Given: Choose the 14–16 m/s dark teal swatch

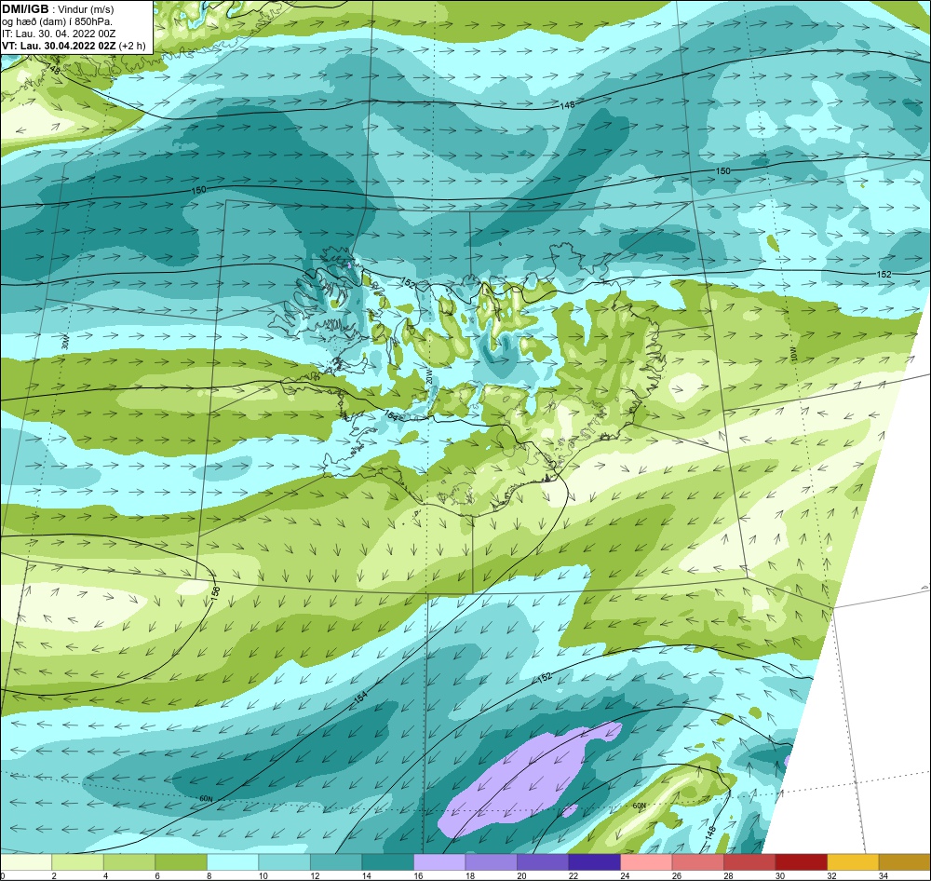Looking at the screenshot, I should pos(387,862).
